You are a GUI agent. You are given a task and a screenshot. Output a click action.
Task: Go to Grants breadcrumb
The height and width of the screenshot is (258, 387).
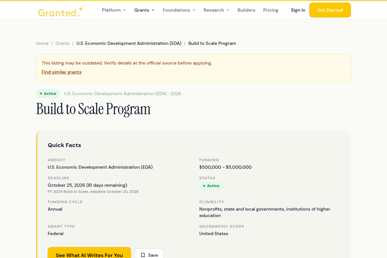coord(62,43)
